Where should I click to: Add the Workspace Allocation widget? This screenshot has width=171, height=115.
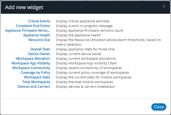pos(33,58)
